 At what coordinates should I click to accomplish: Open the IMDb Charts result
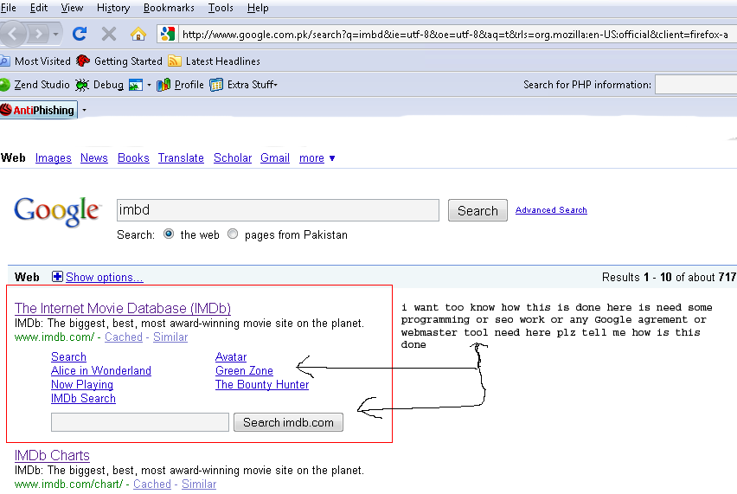coord(52,455)
